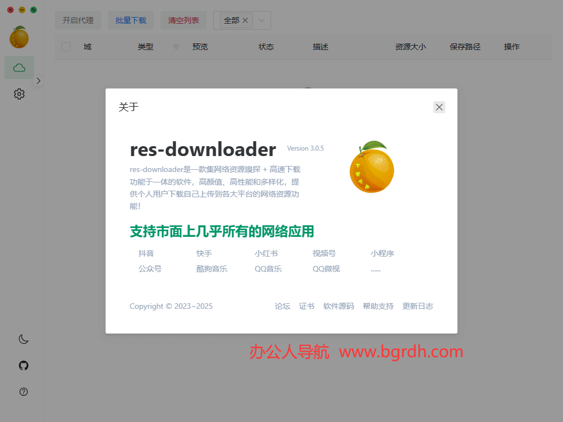This screenshot has width=563, height=422.
Task: Select the cloud resource list icon in sidebar
Action: click(19, 67)
